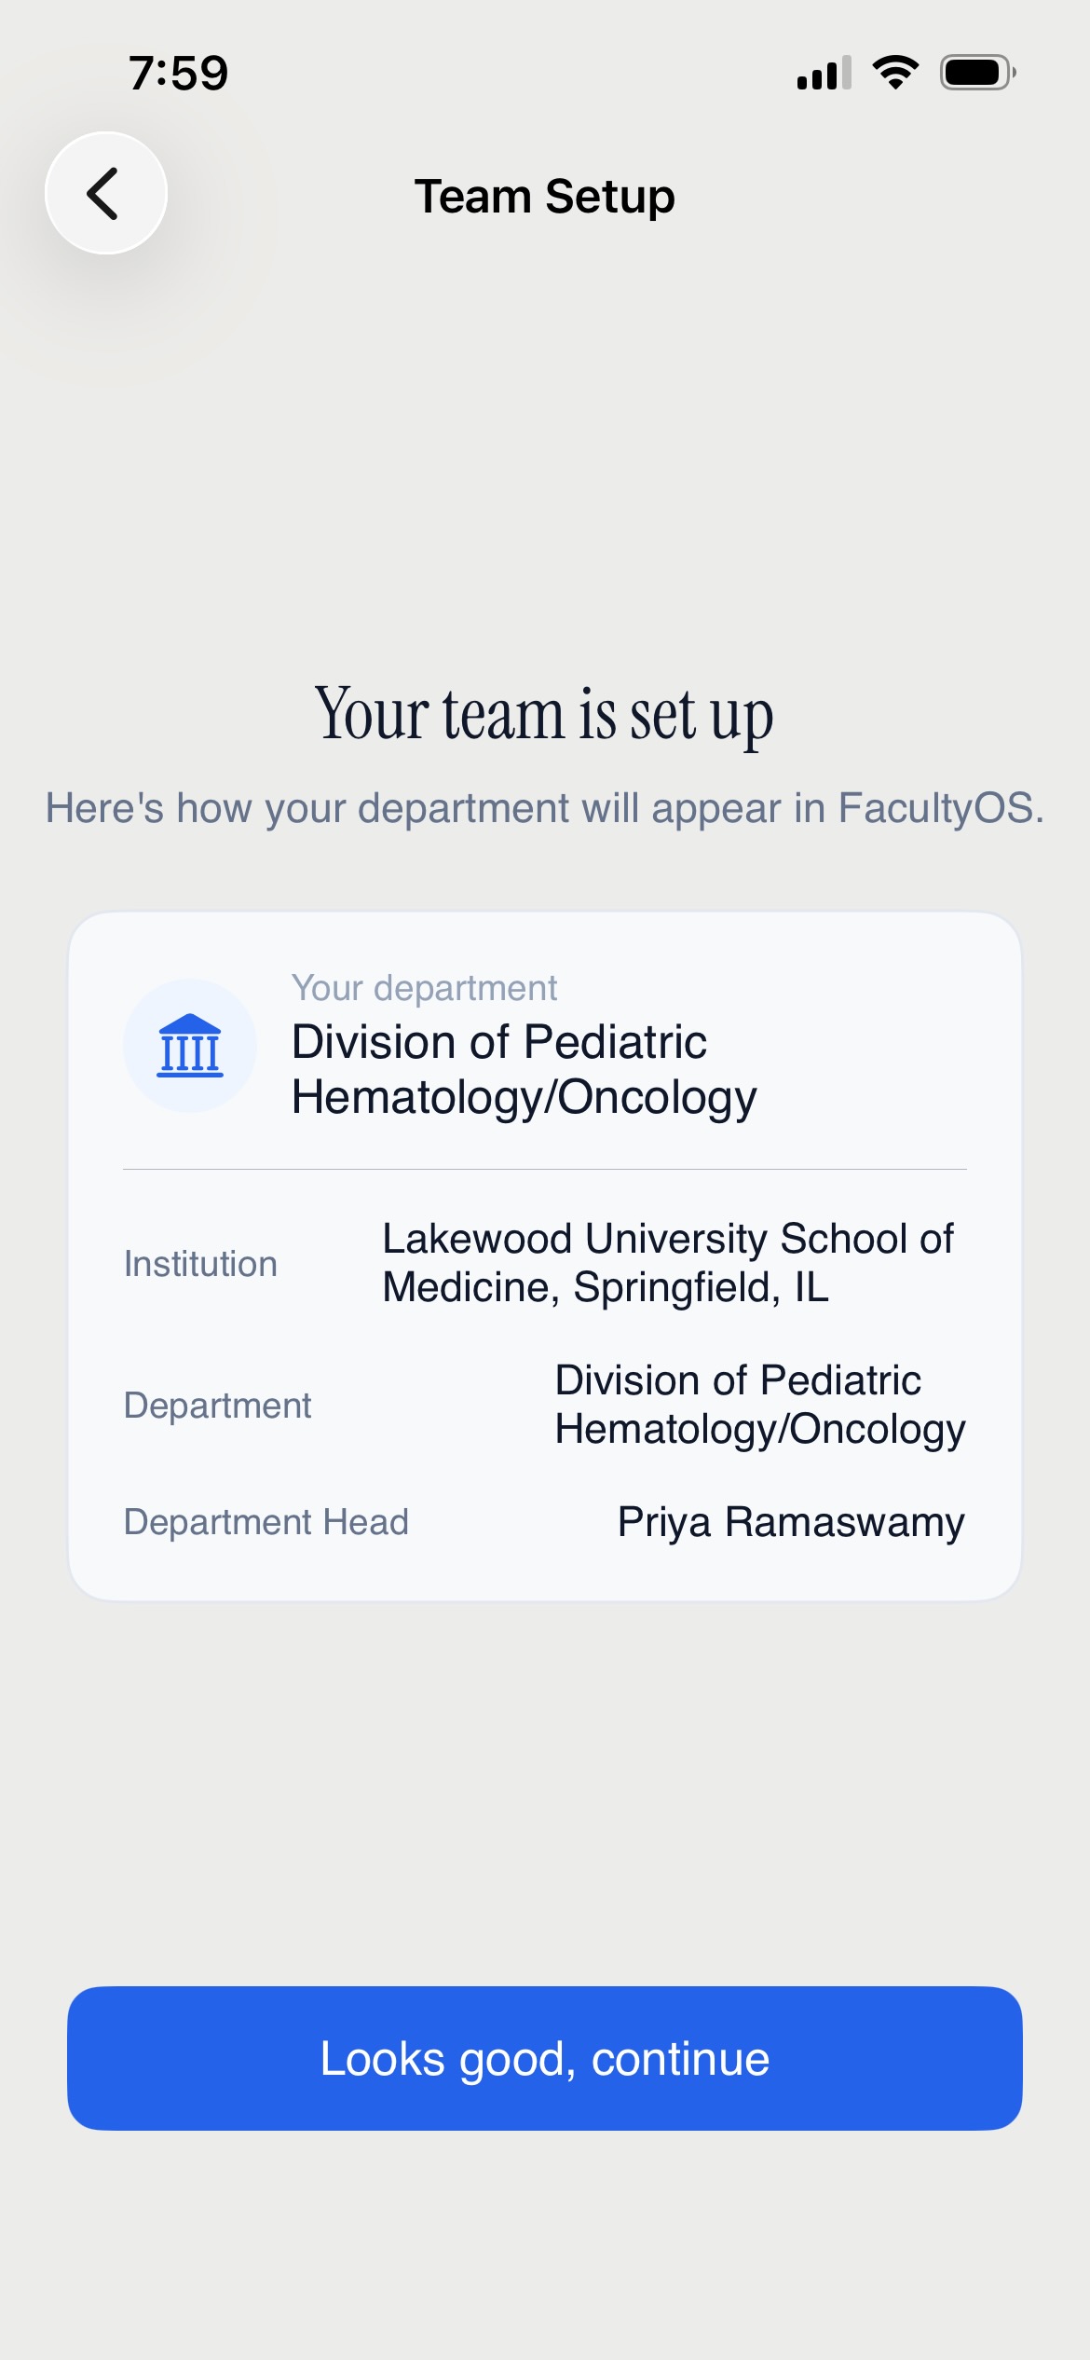Click the Looks good, continue button
This screenshot has width=1090, height=2360.
[x=545, y=2058]
